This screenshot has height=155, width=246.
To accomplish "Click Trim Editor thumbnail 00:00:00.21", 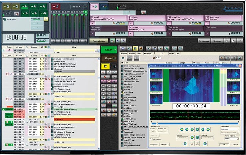I will click(x=156, y=74).
